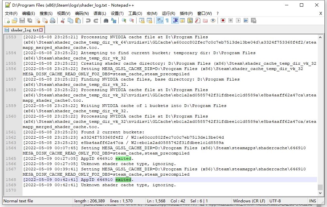This screenshot has width=327, height=207.
Task: Open the 视图(V) menu
Action: [x=63, y=13]
